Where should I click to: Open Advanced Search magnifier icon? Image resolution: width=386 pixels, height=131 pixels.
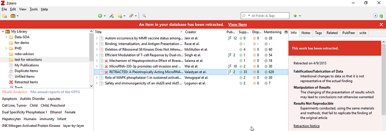(144, 16)
